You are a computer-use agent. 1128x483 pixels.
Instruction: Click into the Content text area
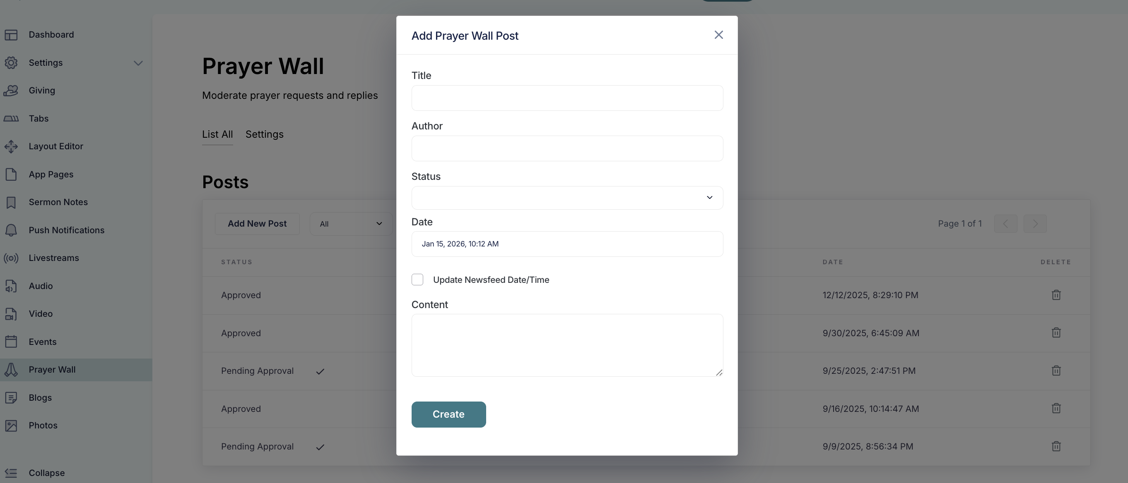coord(567,345)
